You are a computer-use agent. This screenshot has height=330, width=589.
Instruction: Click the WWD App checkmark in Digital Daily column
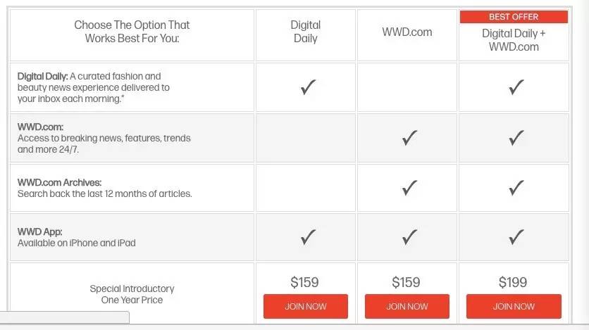[x=307, y=238]
